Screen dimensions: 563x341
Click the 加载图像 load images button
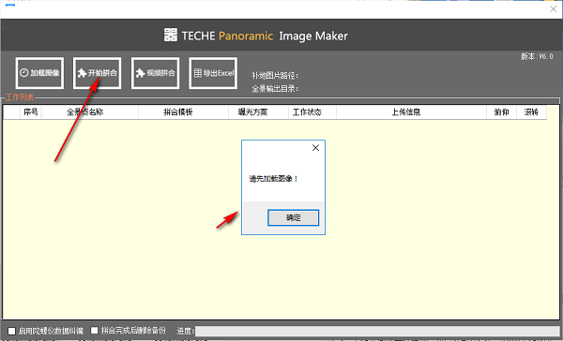click(39, 73)
